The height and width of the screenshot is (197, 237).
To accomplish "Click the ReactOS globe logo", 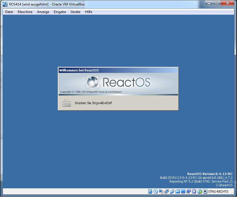I will pos(93,82).
